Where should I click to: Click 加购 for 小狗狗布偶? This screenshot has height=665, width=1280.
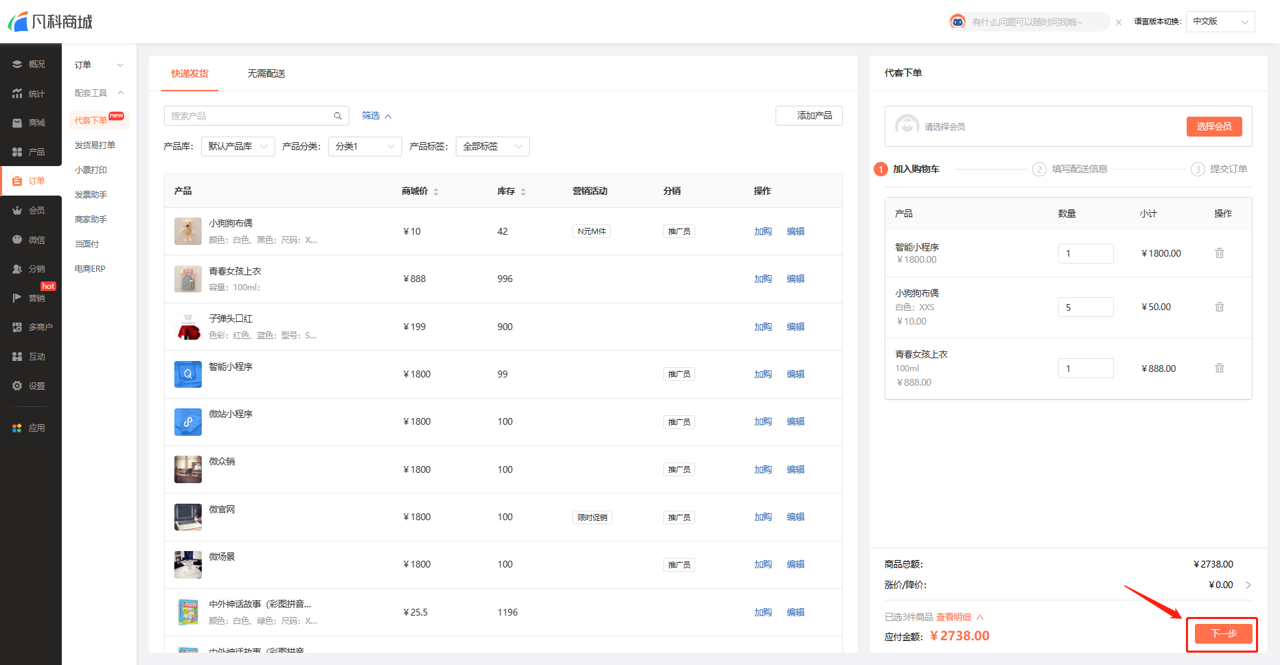763,231
